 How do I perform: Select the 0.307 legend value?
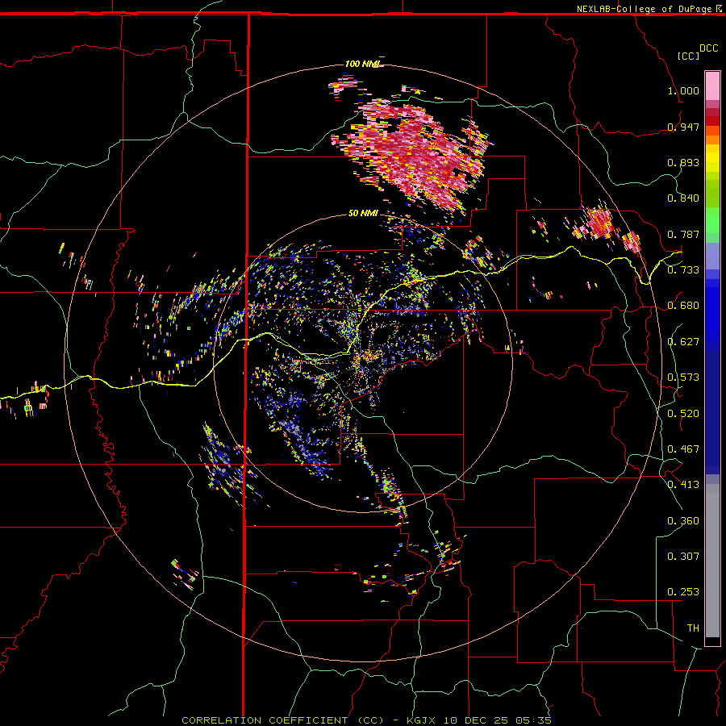click(683, 557)
